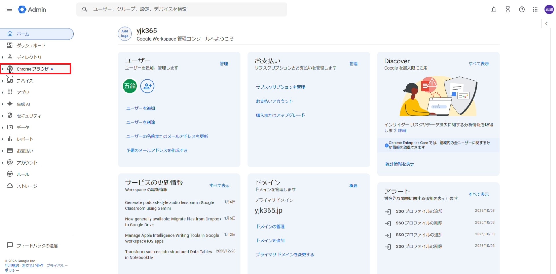Open ストレージ in the sidebar

click(x=27, y=186)
